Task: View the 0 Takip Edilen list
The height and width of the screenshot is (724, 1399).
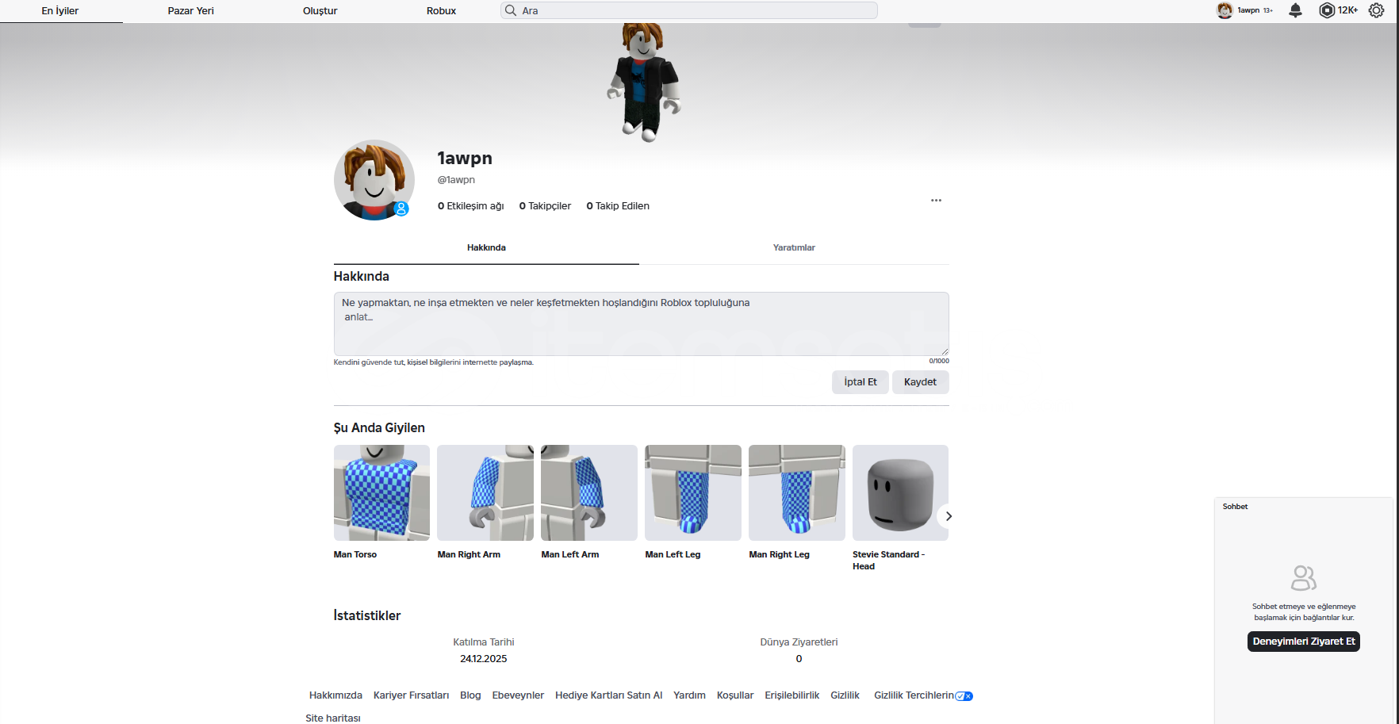Action: (x=618, y=206)
